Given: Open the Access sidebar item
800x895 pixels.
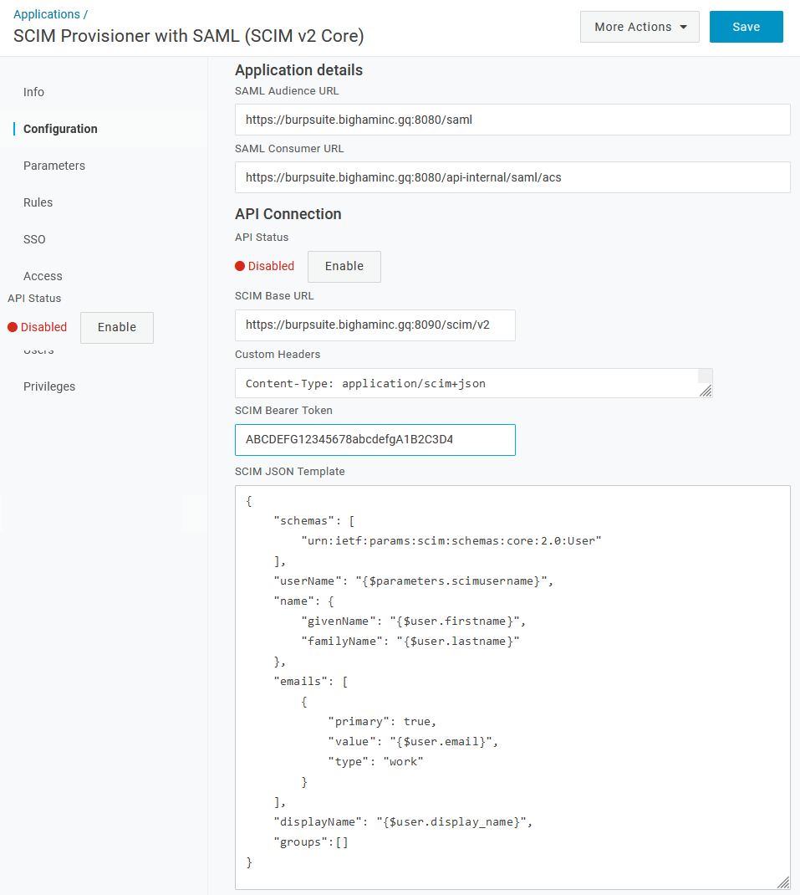Looking at the screenshot, I should tap(43, 276).
